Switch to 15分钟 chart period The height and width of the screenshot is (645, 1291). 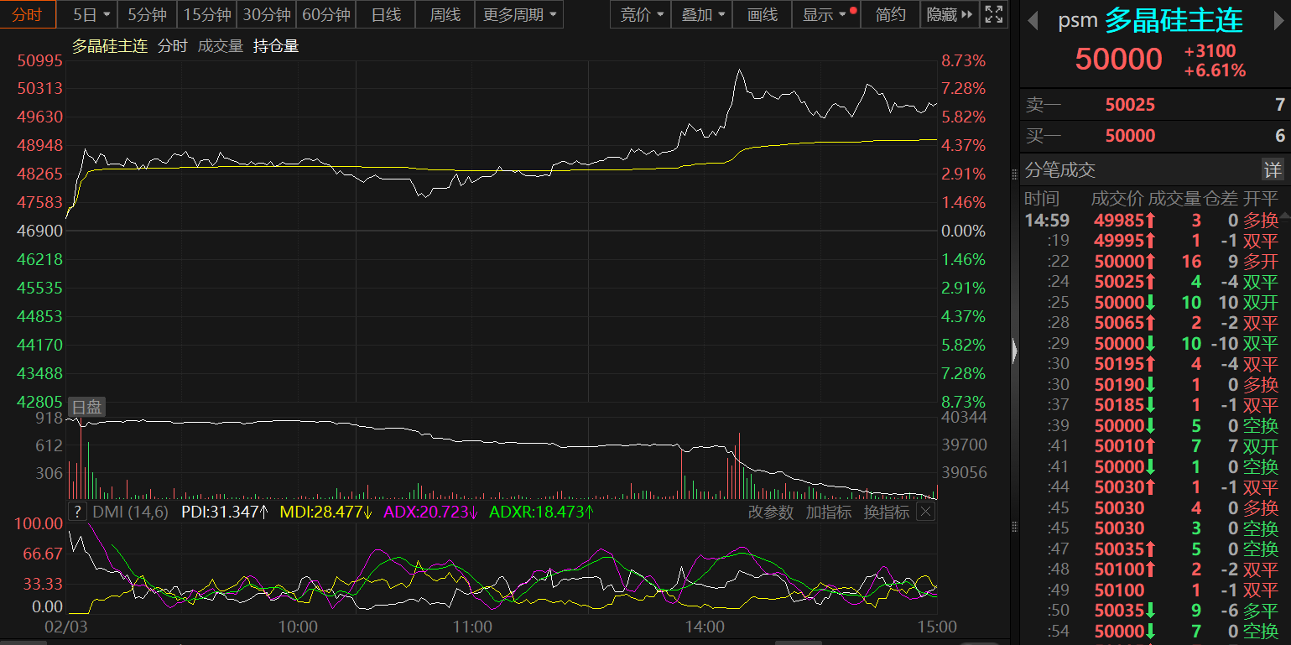point(207,14)
